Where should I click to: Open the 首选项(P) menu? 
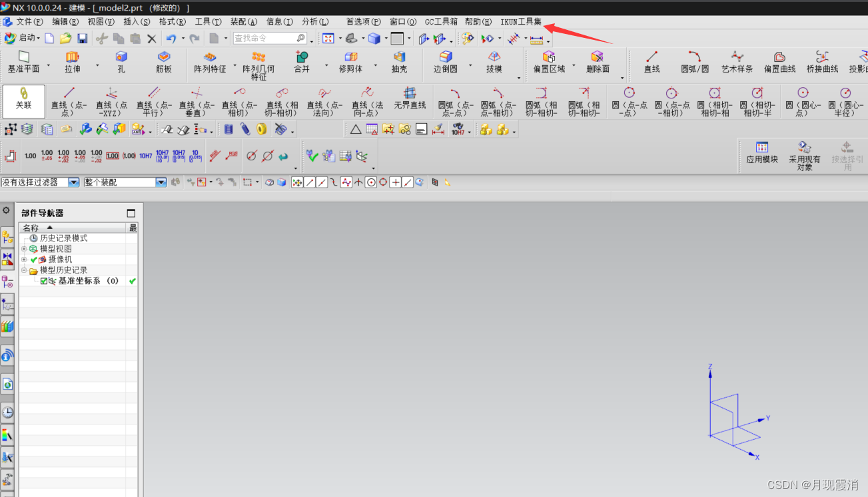(x=362, y=22)
